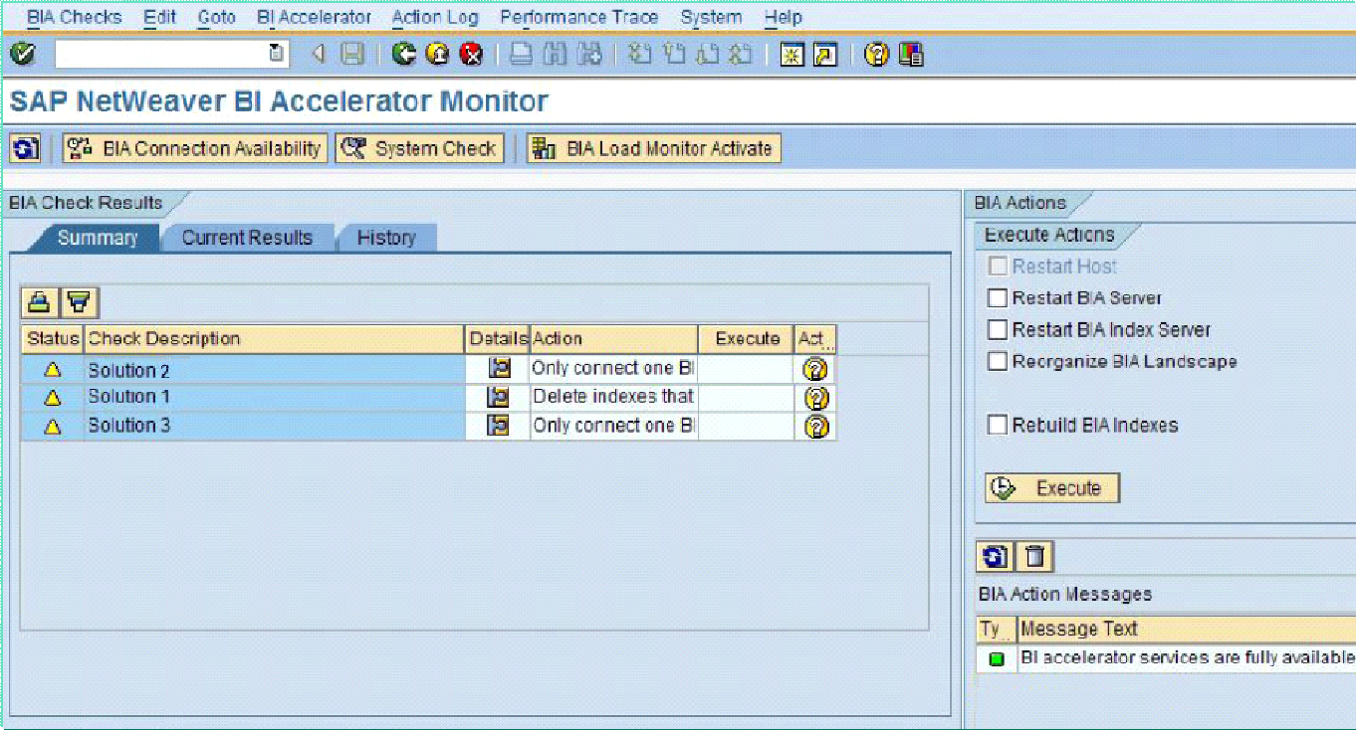This screenshot has width=1356, height=730.
Task: Click 'Delete indexes that' action cell
Action: pos(613,397)
